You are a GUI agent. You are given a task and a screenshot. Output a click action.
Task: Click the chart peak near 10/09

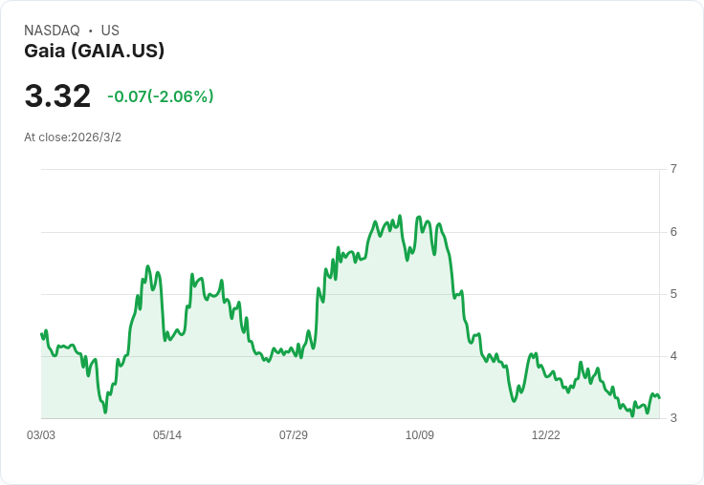419,217
